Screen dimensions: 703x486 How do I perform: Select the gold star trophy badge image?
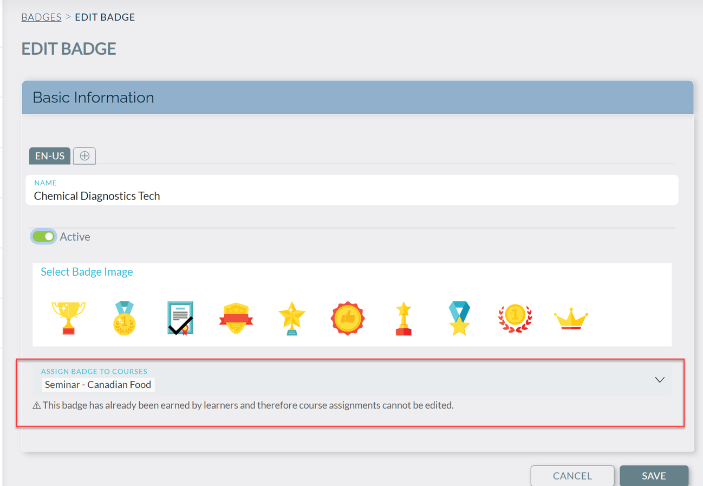[x=292, y=317]
